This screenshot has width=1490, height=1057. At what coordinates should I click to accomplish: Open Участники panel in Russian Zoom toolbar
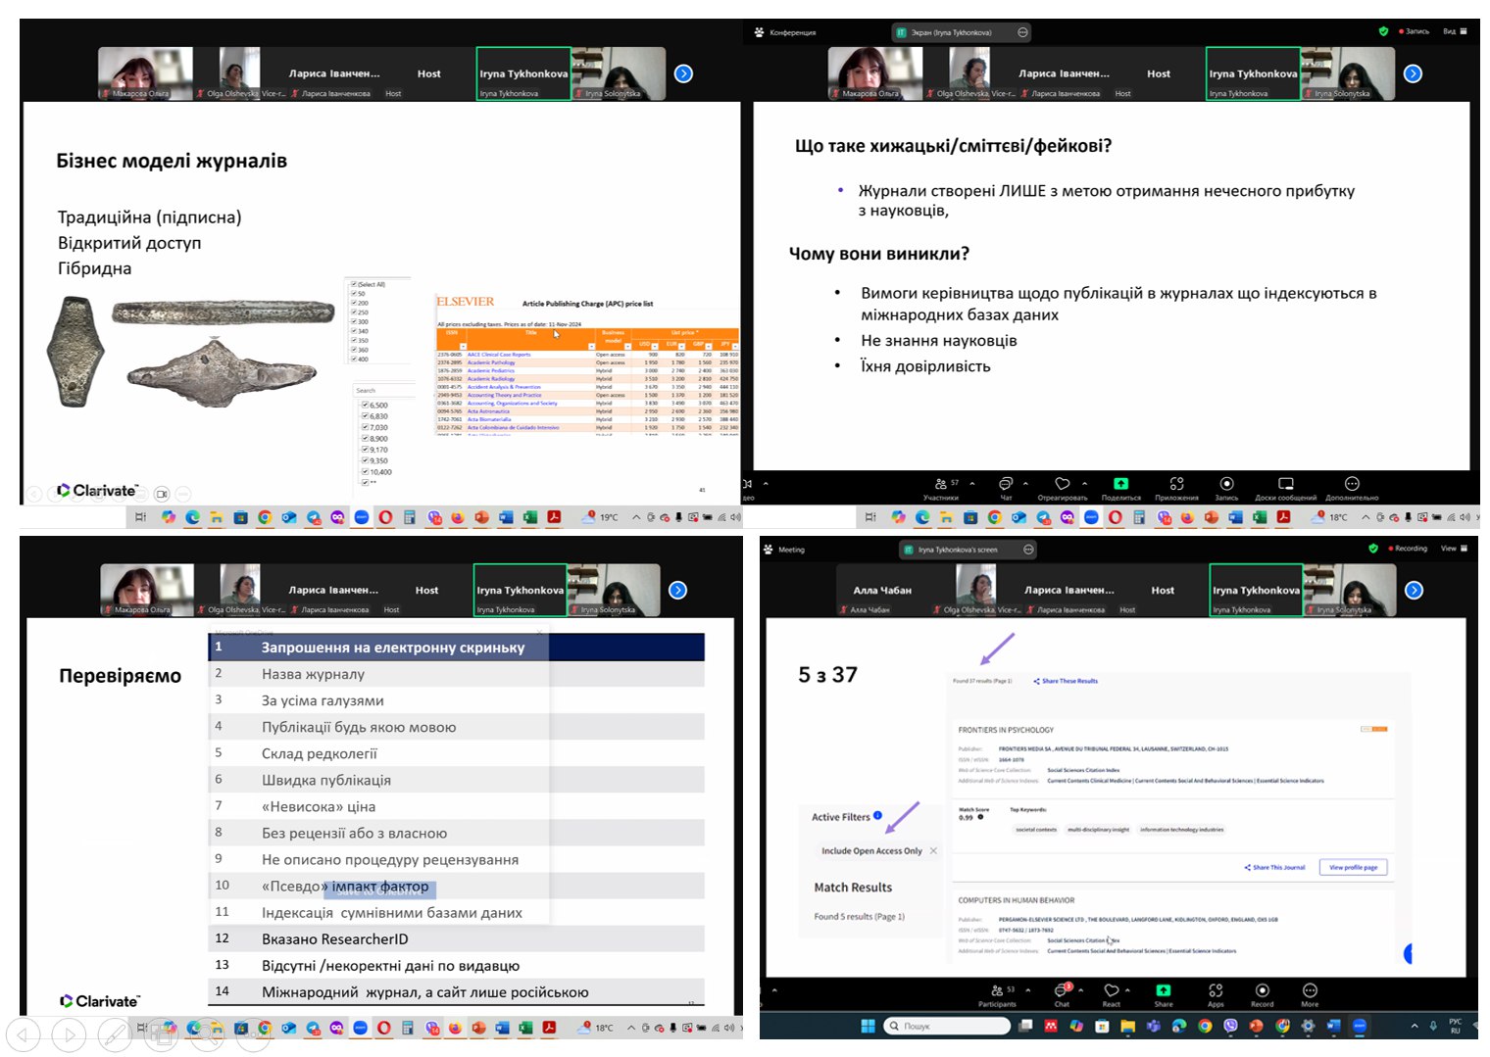click(942, 488)
